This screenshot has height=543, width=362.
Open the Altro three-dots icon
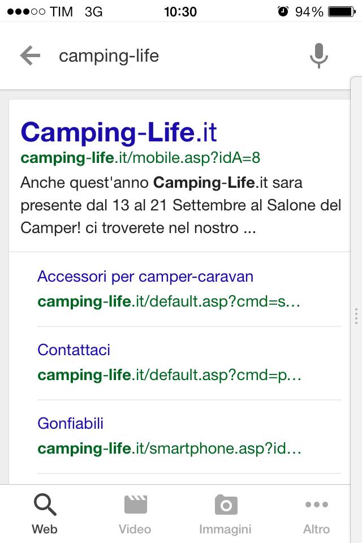point(317,505)
